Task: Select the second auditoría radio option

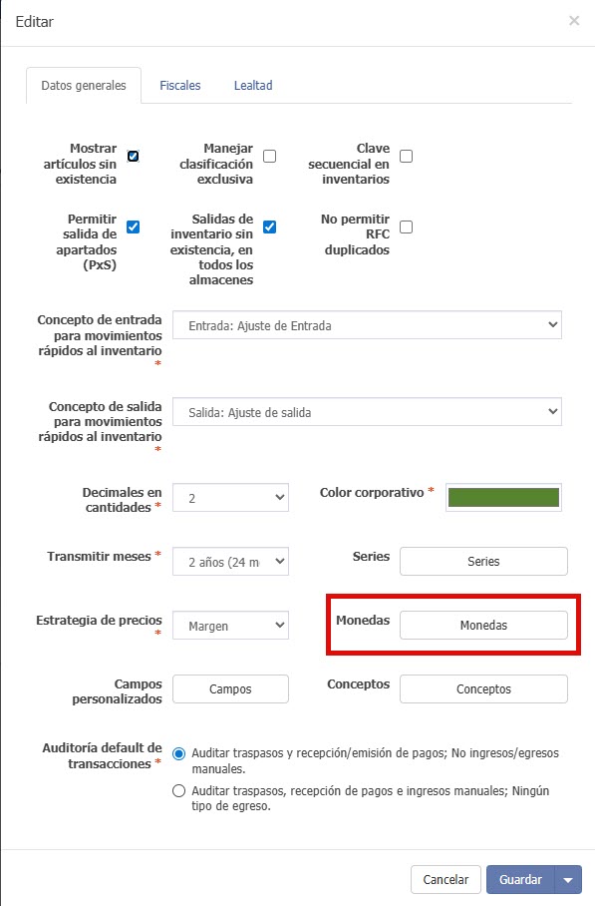Action: point(178,789)
